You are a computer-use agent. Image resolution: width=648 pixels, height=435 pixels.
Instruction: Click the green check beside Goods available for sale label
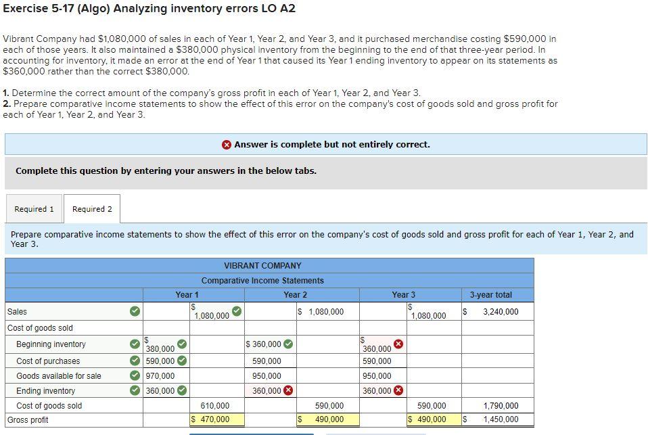(x=135, y=375)
